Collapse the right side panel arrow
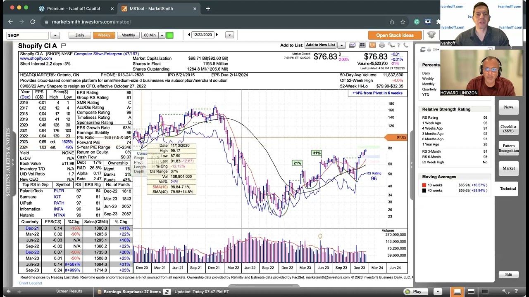The width and height of the screenshot is (529, 297). tap(411, 165)
